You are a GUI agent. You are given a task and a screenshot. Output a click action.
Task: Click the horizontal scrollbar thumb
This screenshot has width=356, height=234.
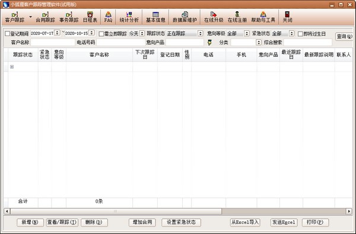point(116,211)
